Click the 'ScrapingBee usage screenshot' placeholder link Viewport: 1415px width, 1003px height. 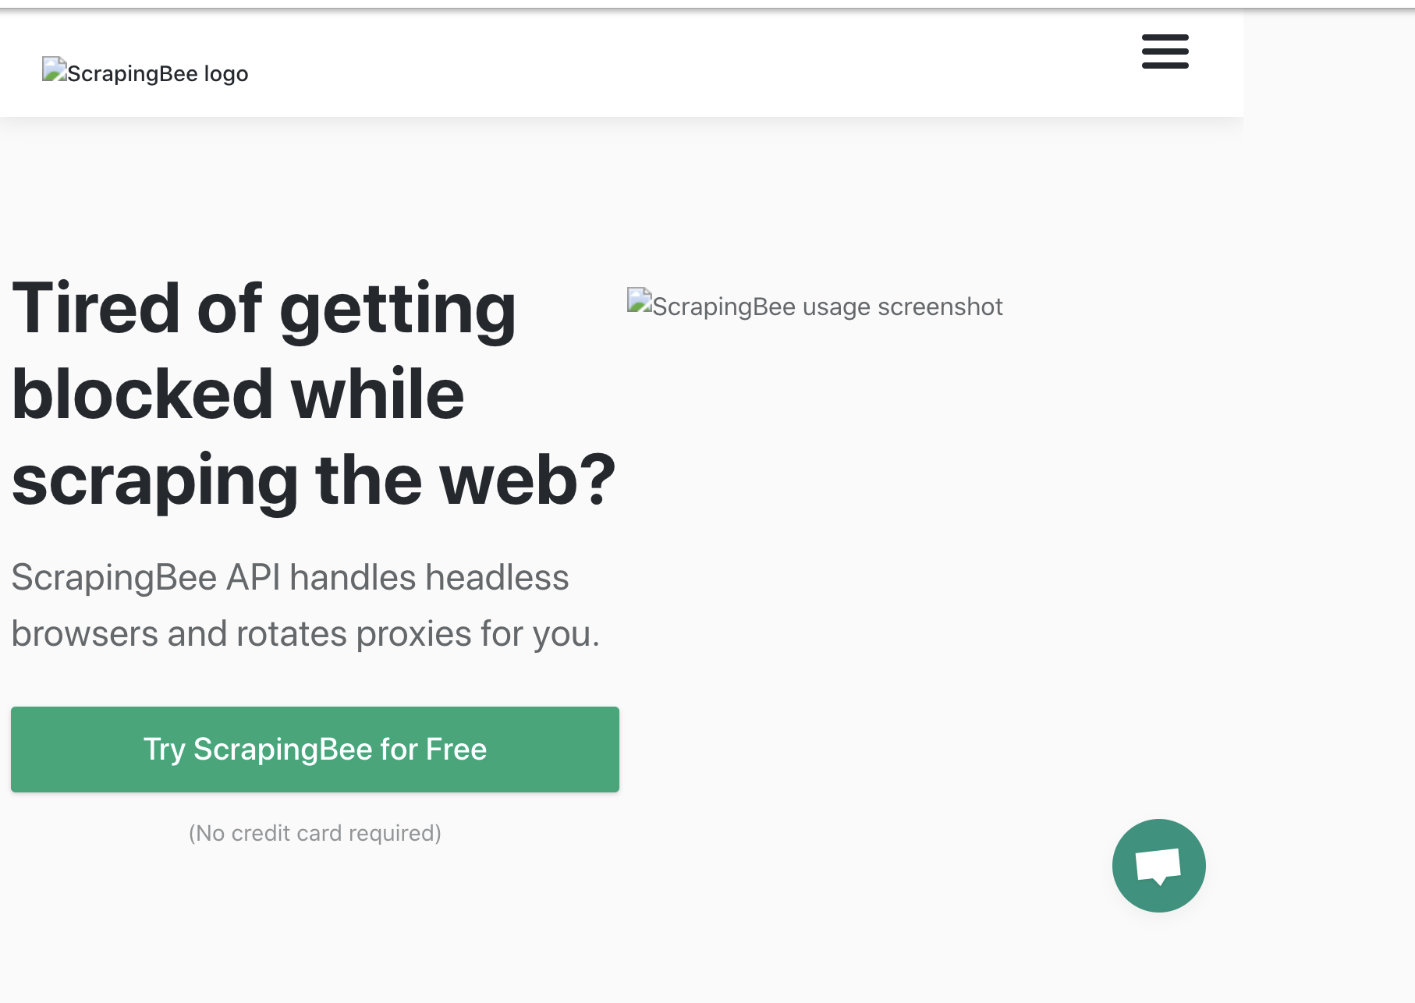click(814, 306)
